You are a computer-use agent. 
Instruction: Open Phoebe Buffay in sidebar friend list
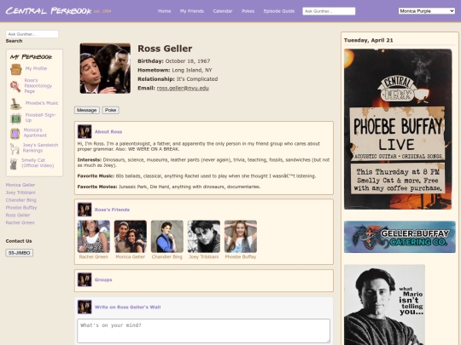tap(21, 207)
